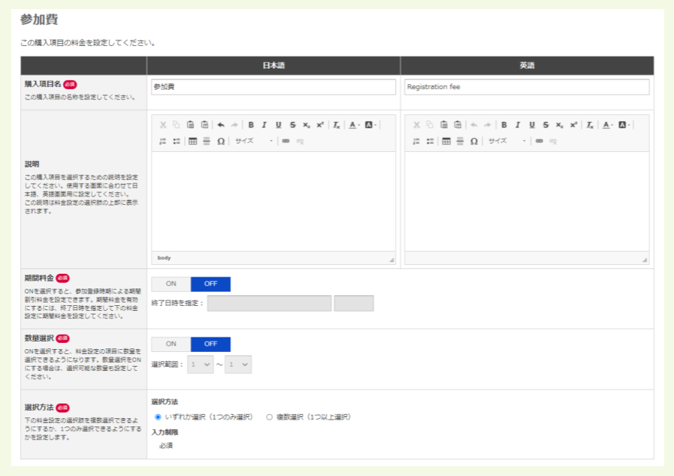Click the OFF button for period pricing

pos(211,284)
